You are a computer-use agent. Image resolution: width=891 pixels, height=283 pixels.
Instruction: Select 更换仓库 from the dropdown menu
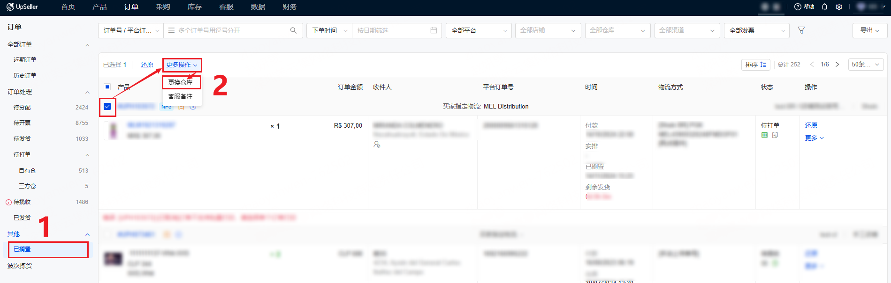tap(181, 82)
